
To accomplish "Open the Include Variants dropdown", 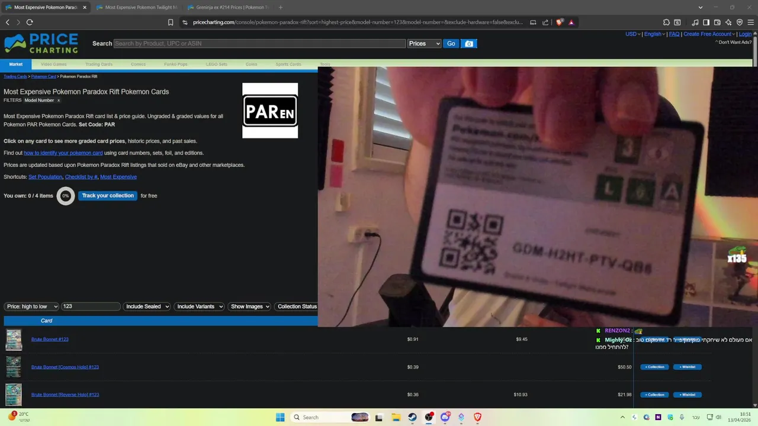I will (198, 306).
